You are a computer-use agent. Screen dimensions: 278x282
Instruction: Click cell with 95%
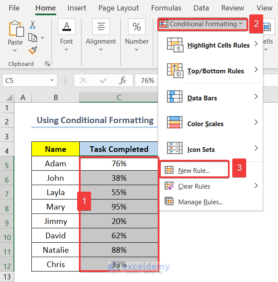click(119, 206)
